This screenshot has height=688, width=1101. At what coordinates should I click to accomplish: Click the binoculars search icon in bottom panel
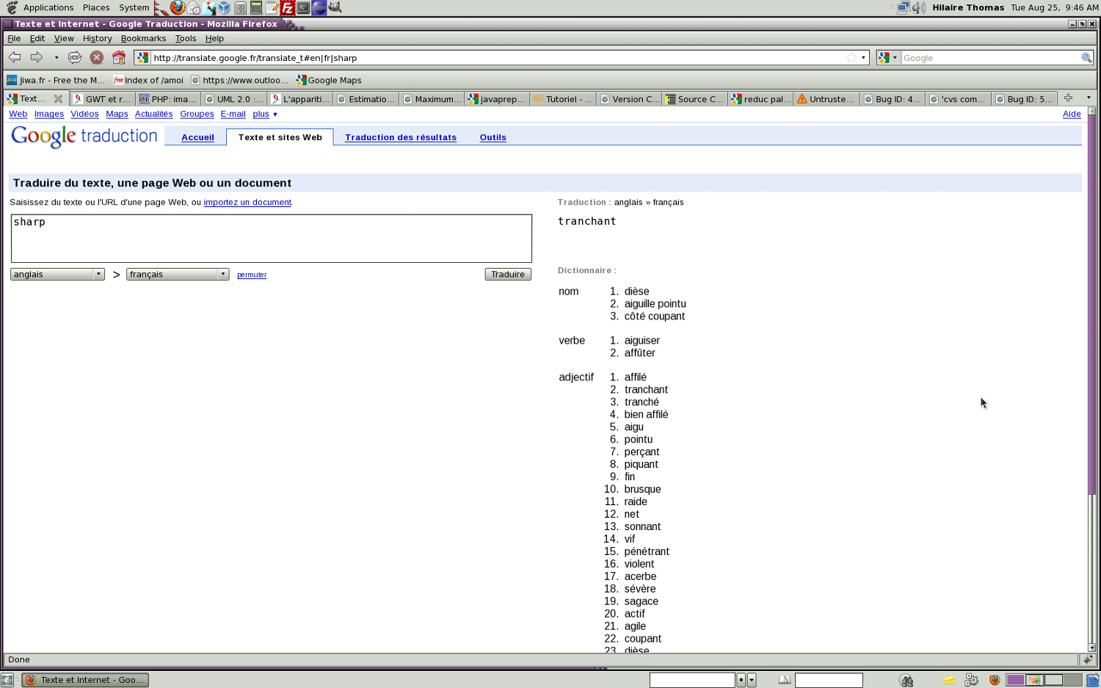906,680
